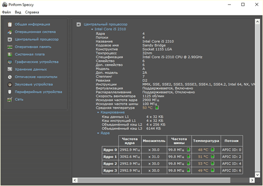Viewport: 263px width, 186px height.
Task: Click the APIC ID: 6 cell
Action: point(231,171)
